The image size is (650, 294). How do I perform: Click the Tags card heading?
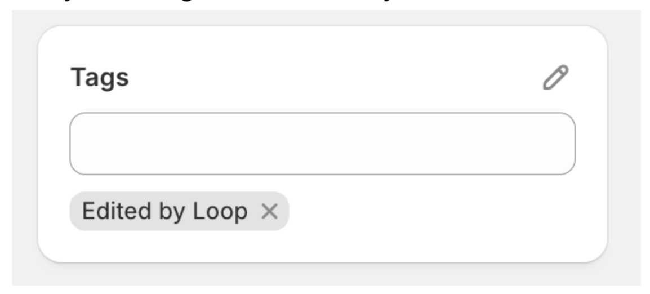point(100,77)
